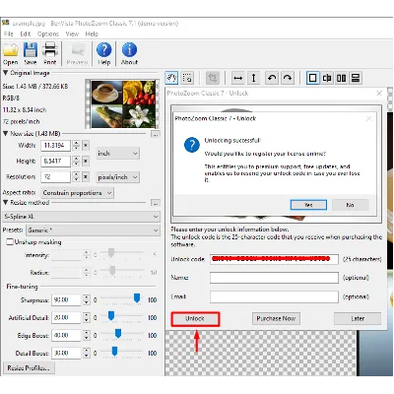The height and width of the screenshot is (394, 394).
Task: Switch to side-by-side preview layout
Action: 342,78
